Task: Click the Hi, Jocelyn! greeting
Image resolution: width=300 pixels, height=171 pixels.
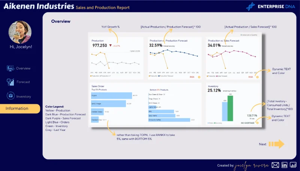Action: tap(21, 46)
